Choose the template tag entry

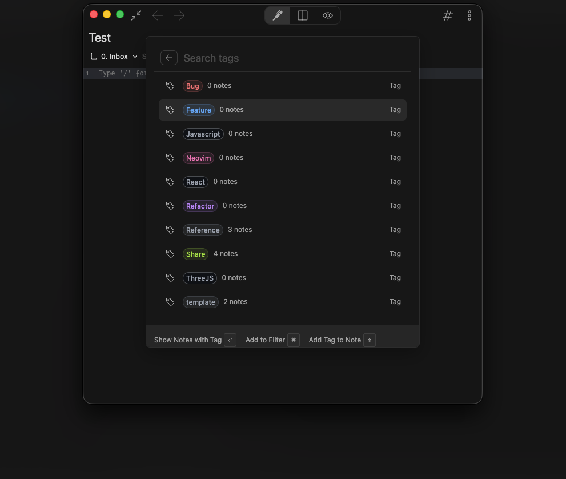click(282, 302)
